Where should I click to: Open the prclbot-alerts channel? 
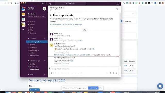pyautogui.click(x=34, y=50)
